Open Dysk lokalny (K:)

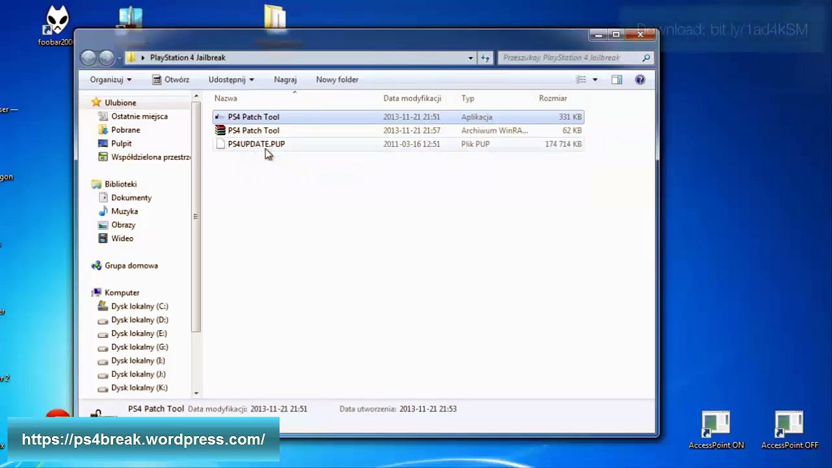point(139,388)
